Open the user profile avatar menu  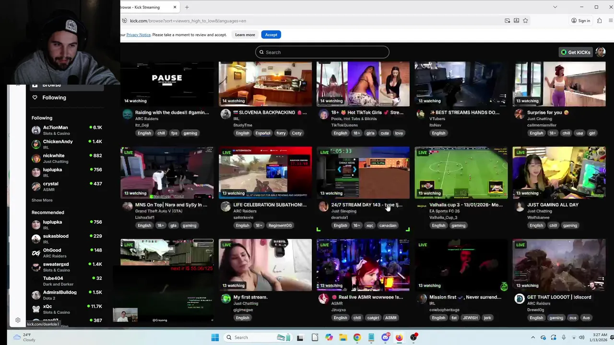click(x=601, y=52)
